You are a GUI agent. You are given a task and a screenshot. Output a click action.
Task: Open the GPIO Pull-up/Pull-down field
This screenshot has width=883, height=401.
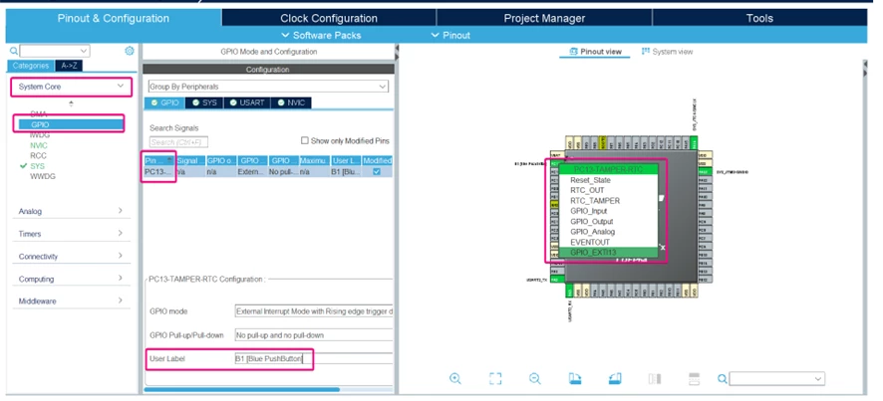(313, 334)
